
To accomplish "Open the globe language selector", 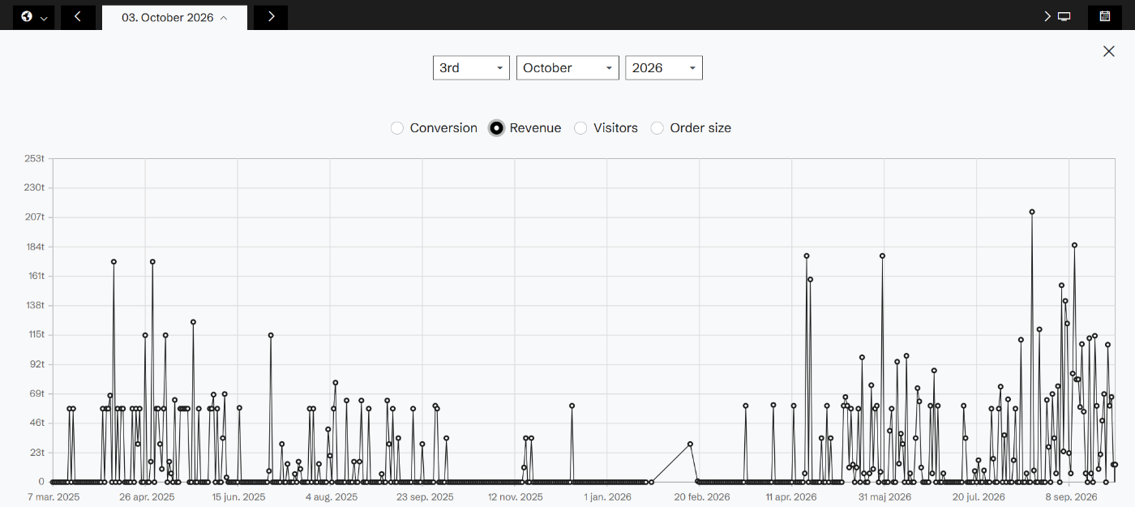I will [34, 17].
